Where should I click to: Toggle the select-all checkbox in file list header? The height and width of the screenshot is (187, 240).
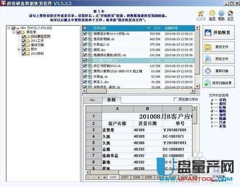[x=85, y=28]
